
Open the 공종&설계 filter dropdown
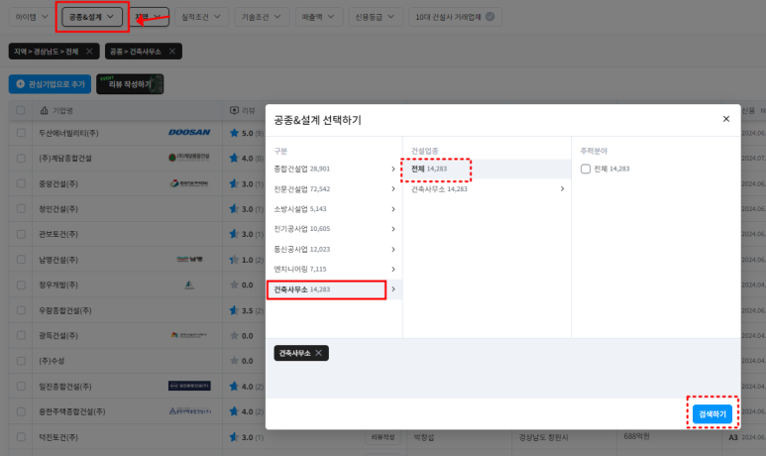[91, 17]
